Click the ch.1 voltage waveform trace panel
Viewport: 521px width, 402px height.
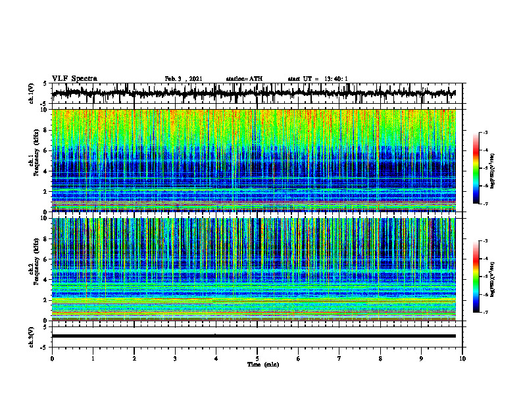pos(257,93)
